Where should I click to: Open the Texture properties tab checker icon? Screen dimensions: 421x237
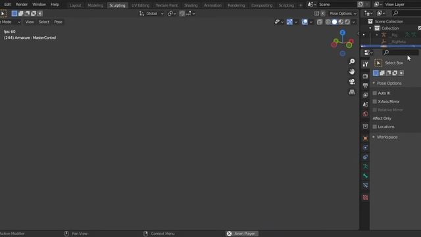pyautogui.click(x=365, y=197)
